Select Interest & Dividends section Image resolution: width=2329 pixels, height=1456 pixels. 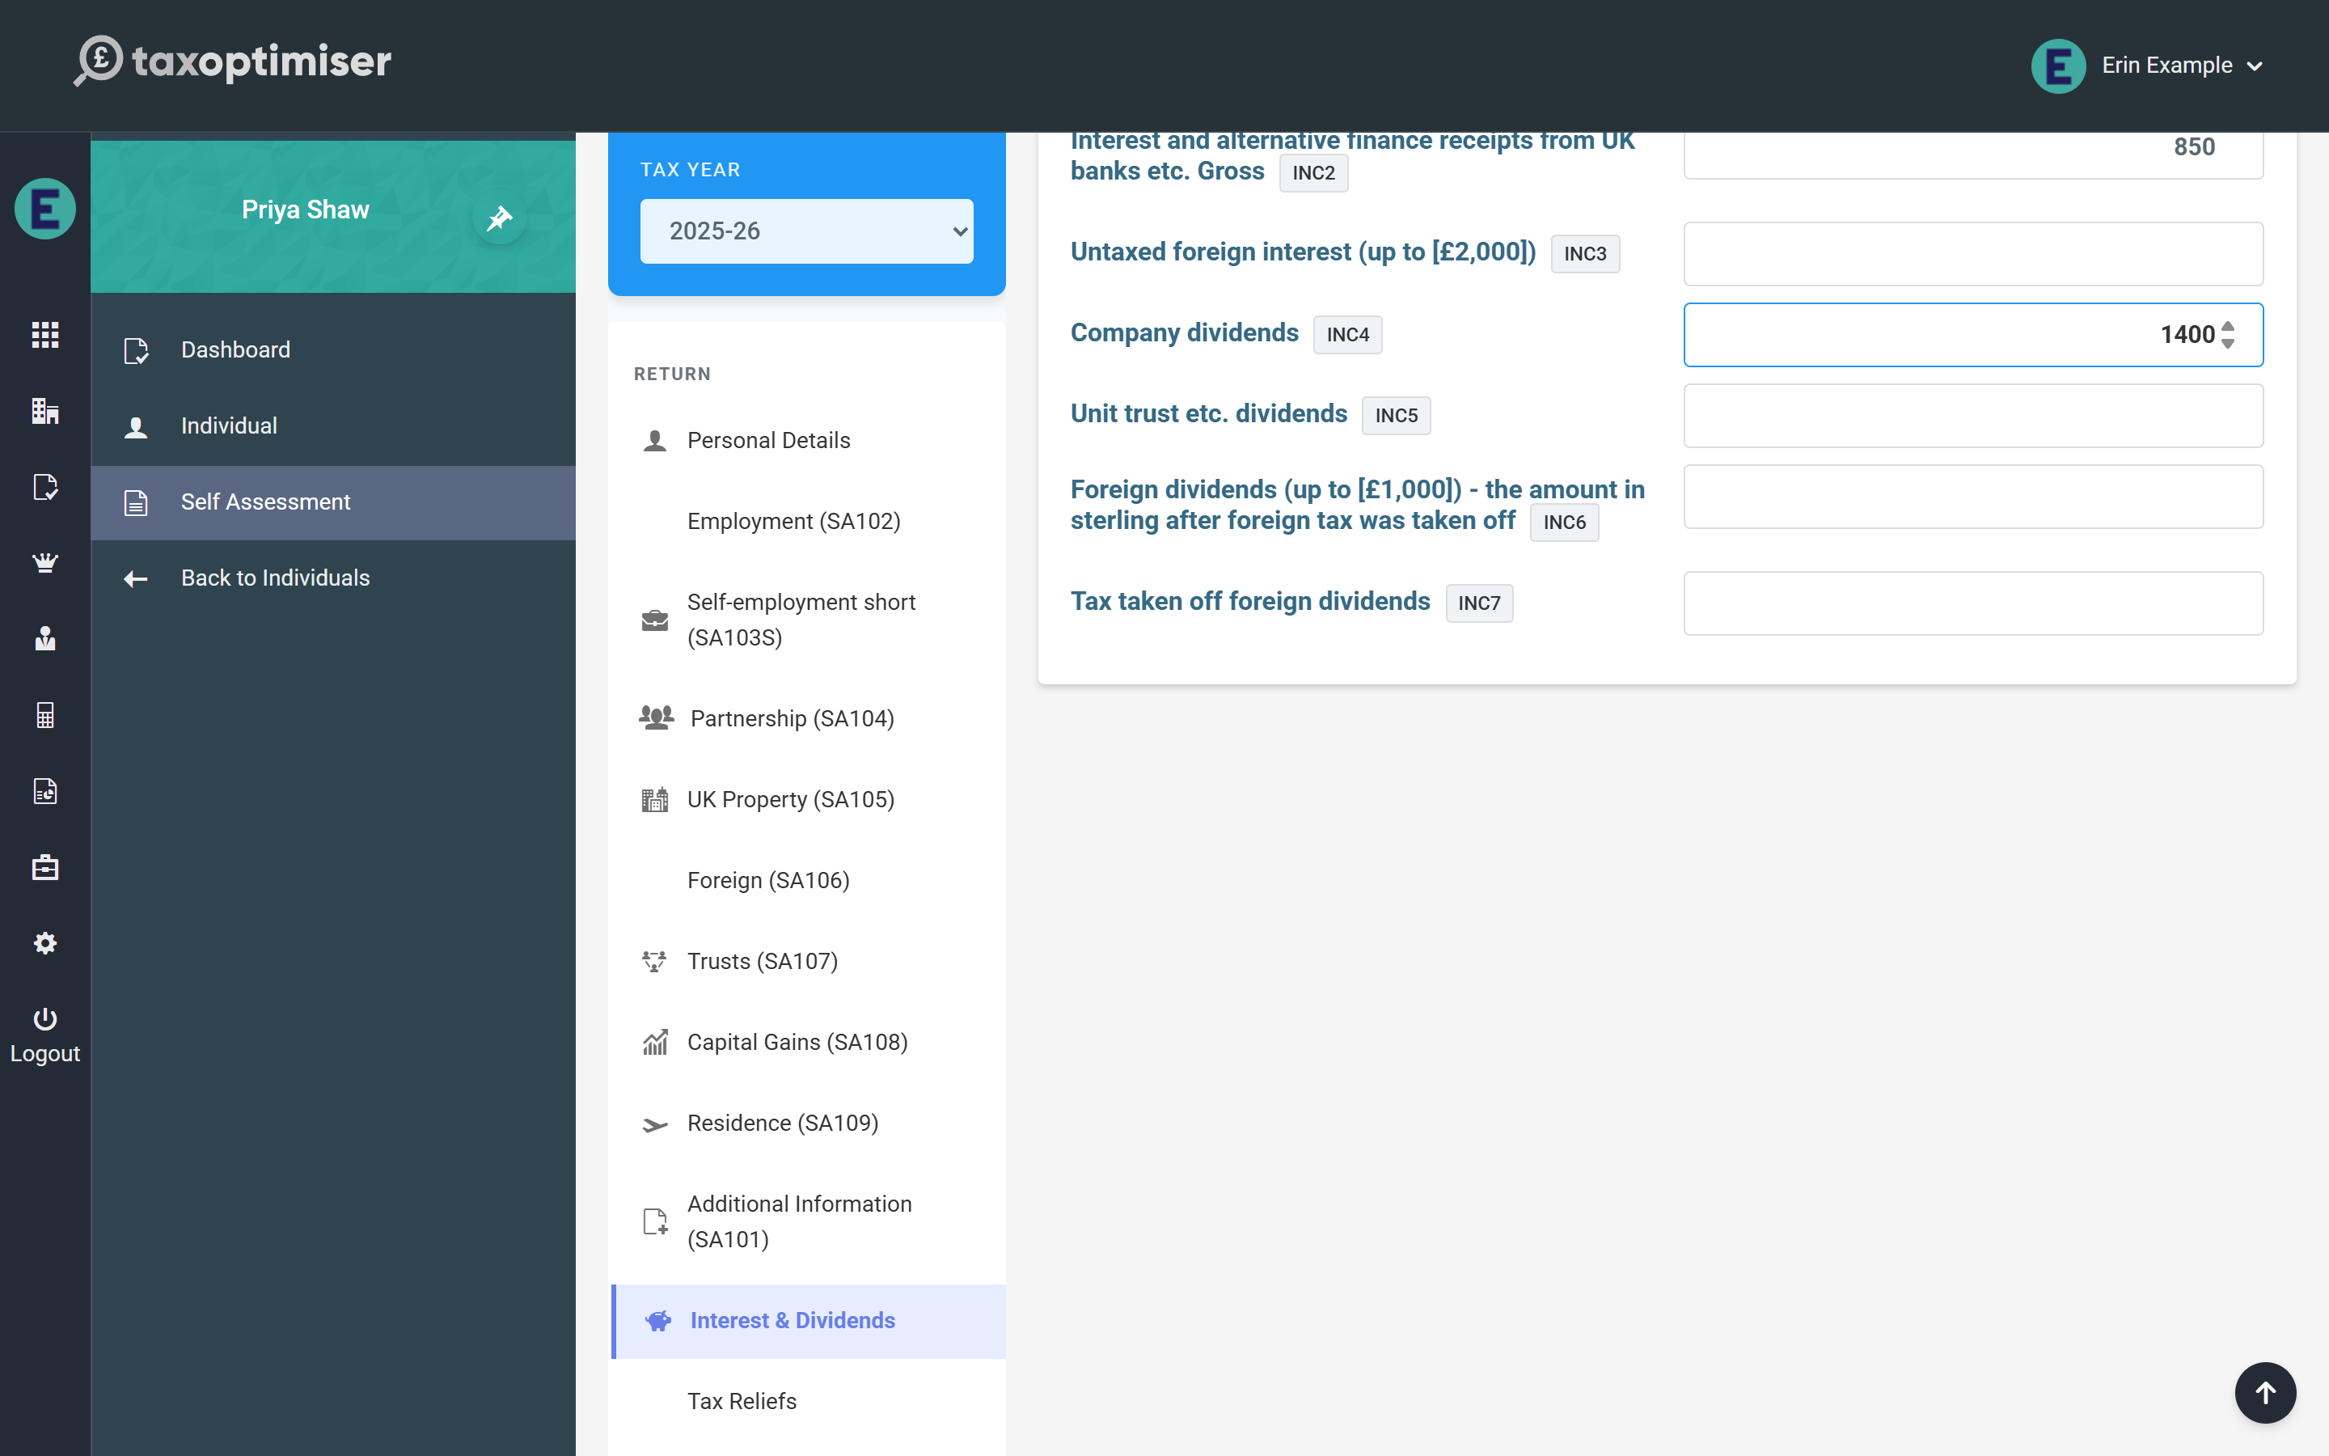coord(809,1321)
